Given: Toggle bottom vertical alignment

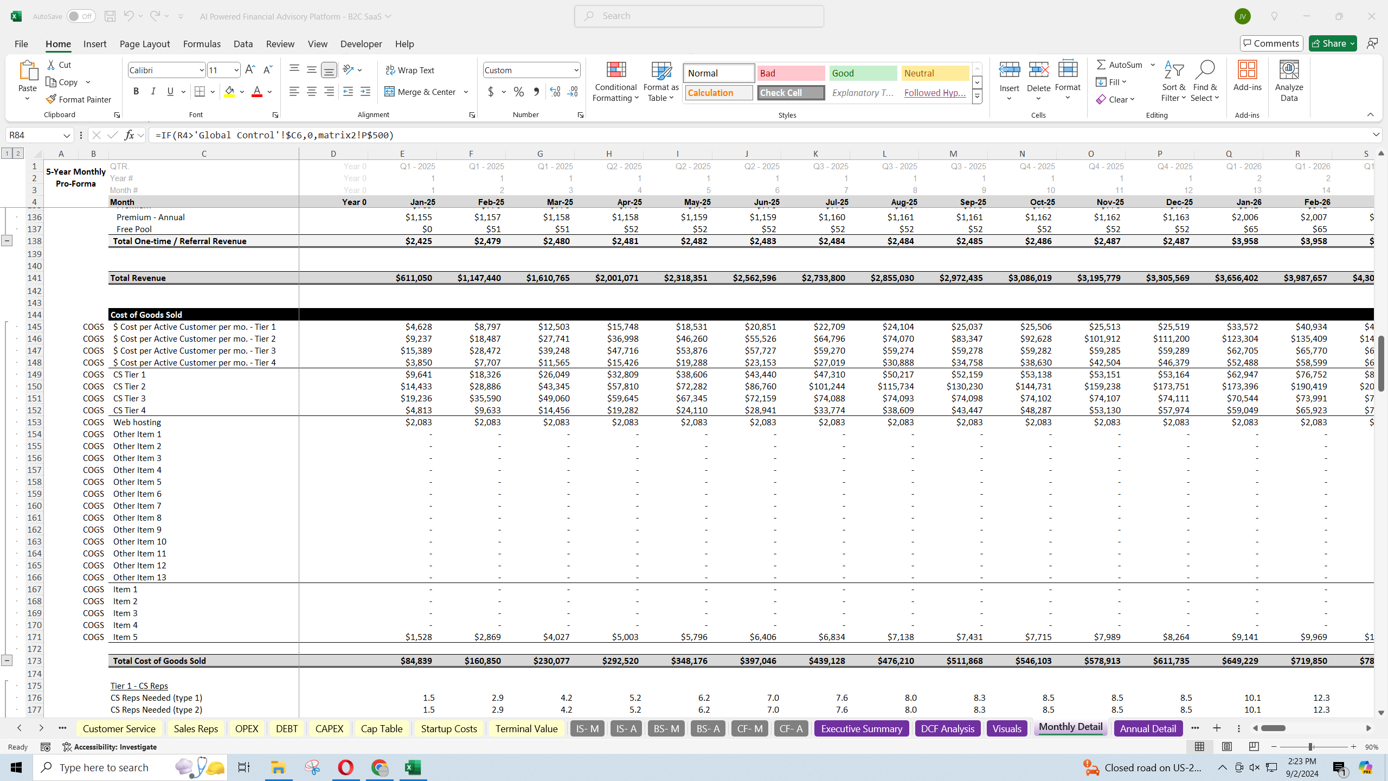Looking at the screenshot, I should click(329, 70).
